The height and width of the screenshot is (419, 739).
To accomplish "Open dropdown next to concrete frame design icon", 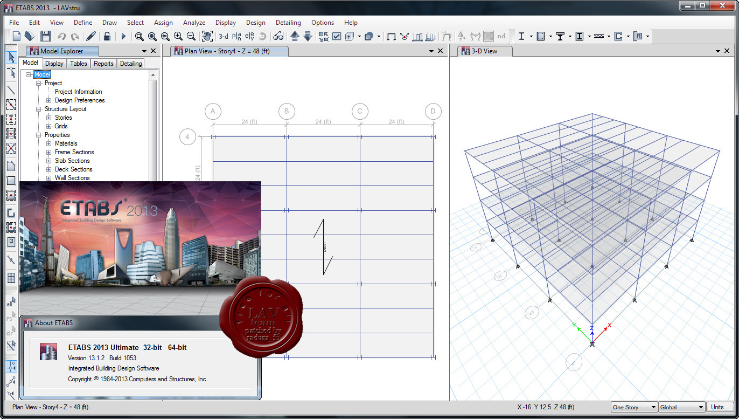I will tap(550, 37).
